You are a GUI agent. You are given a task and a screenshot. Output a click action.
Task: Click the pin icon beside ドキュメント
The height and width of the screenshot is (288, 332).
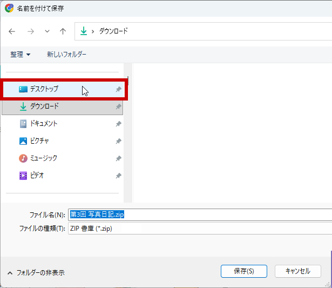(118, 124)
